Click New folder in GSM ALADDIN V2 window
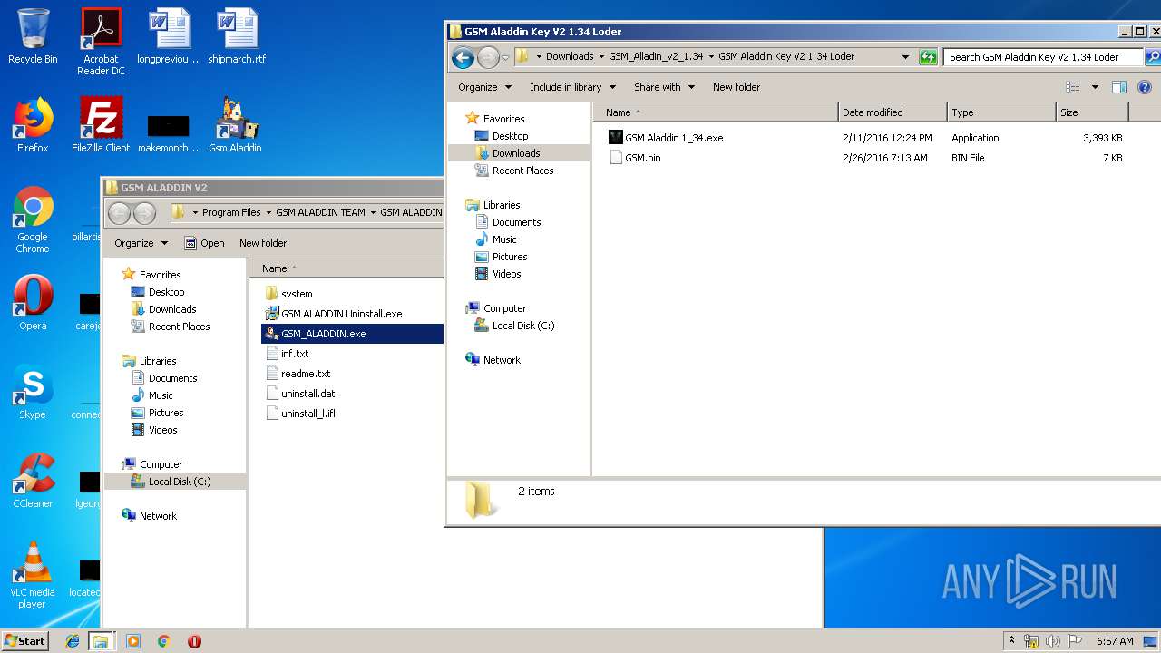This screenshot has height=653, width=1161. click(263, 243)
